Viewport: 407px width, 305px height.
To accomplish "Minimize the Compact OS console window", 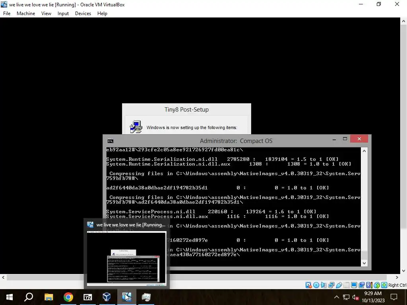I will click(334, 139).
